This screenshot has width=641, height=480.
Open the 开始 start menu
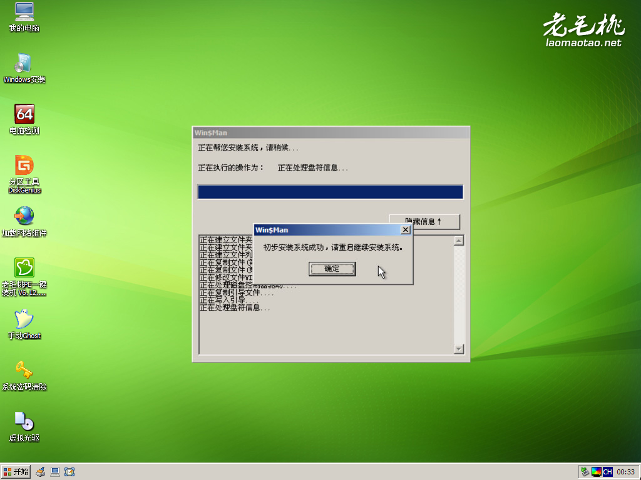[x=16, y=472]
